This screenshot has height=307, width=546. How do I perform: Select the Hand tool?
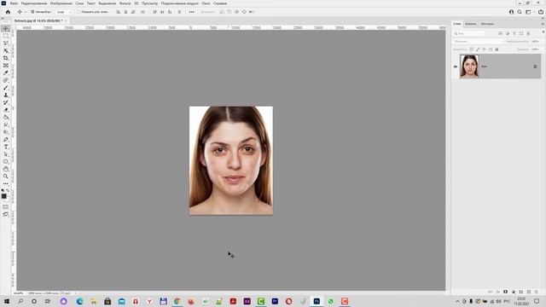(6, 169)
